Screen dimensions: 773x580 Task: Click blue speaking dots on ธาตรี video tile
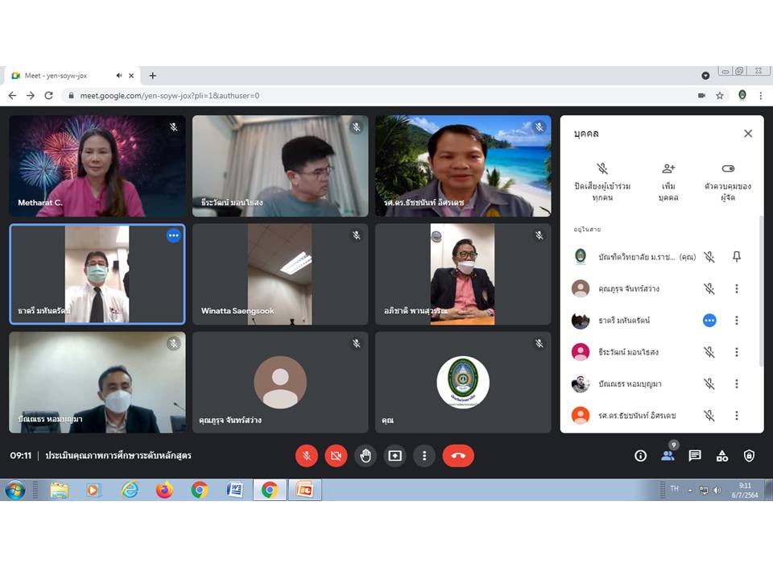[174, 236]
